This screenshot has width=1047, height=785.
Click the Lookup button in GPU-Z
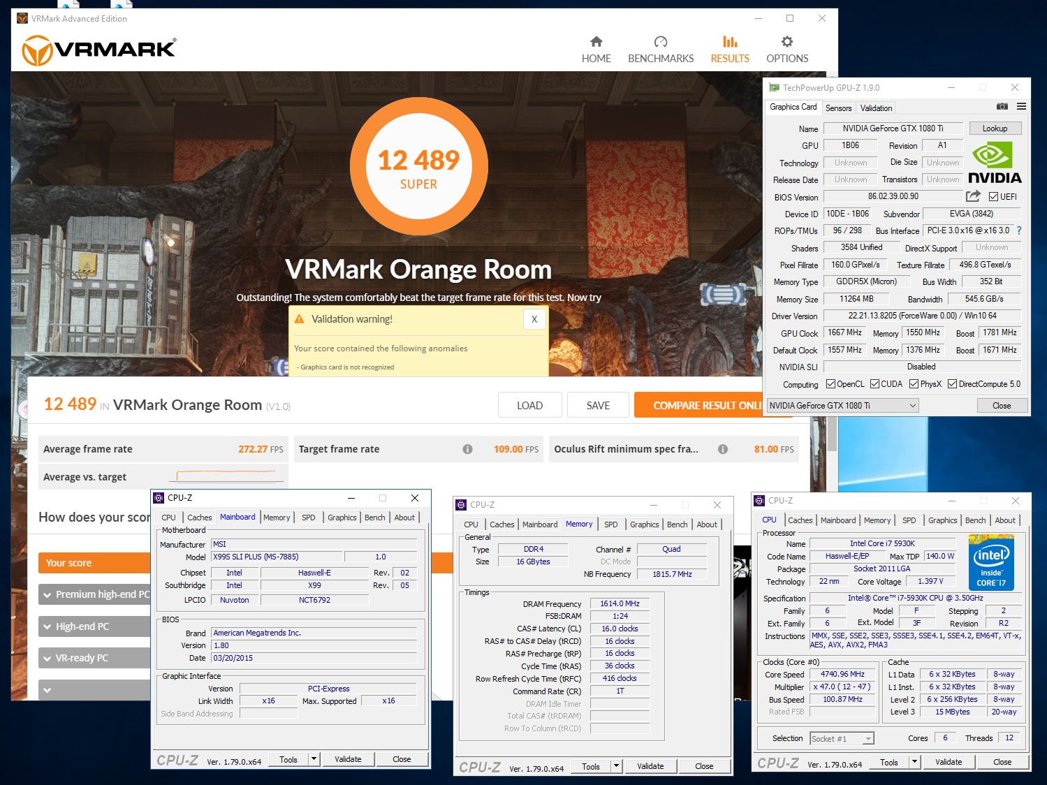pos(995,129)
